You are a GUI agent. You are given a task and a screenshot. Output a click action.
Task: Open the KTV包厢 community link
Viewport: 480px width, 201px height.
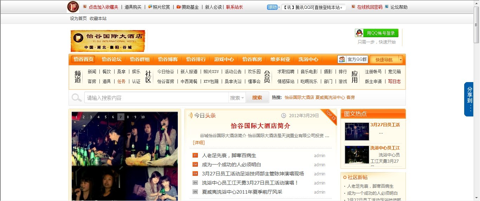click(211, 81)
